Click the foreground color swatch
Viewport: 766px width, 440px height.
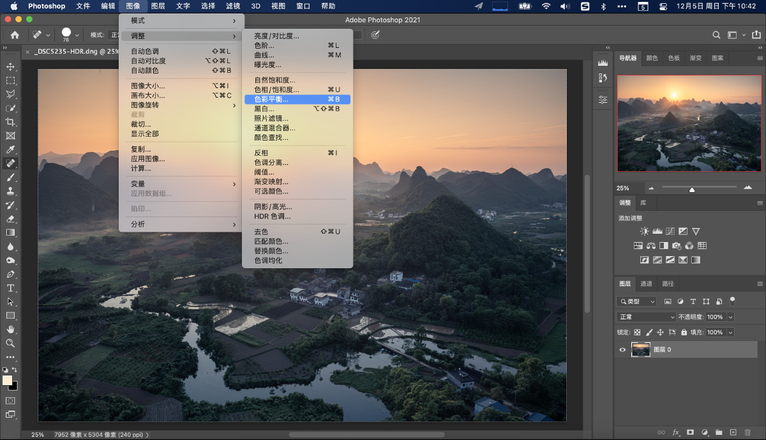point(8,380)
